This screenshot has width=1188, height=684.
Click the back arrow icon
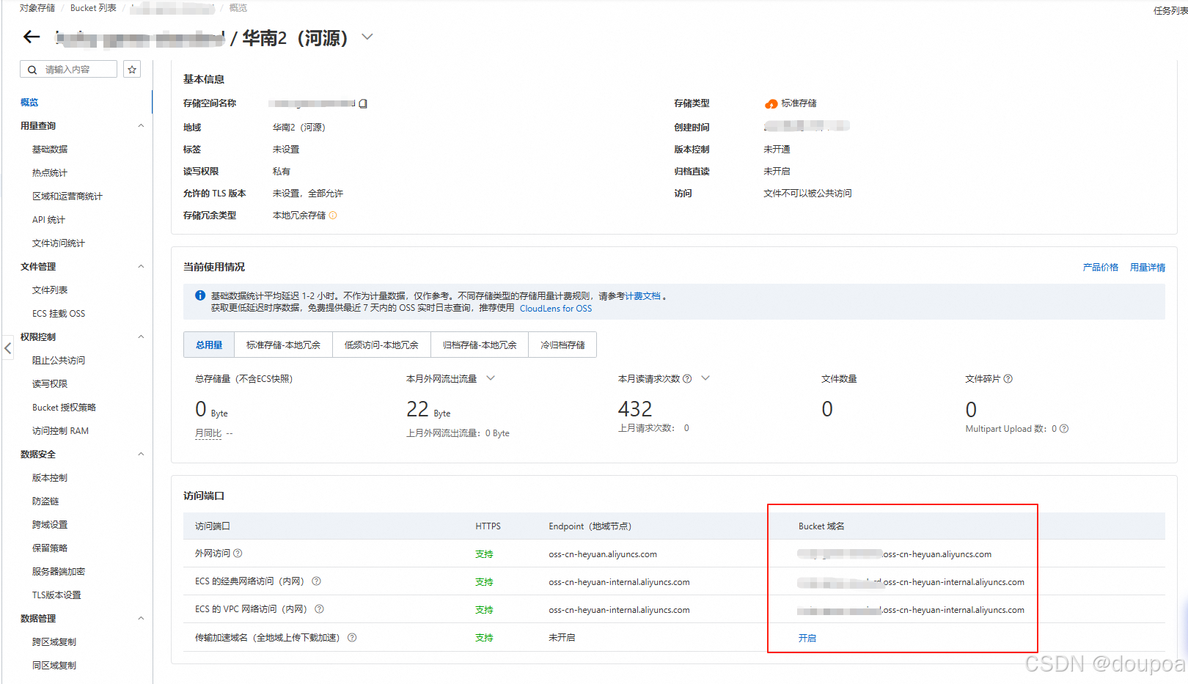tap(32, 37)
